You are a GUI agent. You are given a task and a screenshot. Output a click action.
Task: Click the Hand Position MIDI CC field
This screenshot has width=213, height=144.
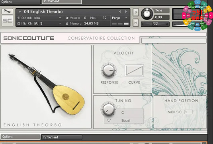click(188, 112)
